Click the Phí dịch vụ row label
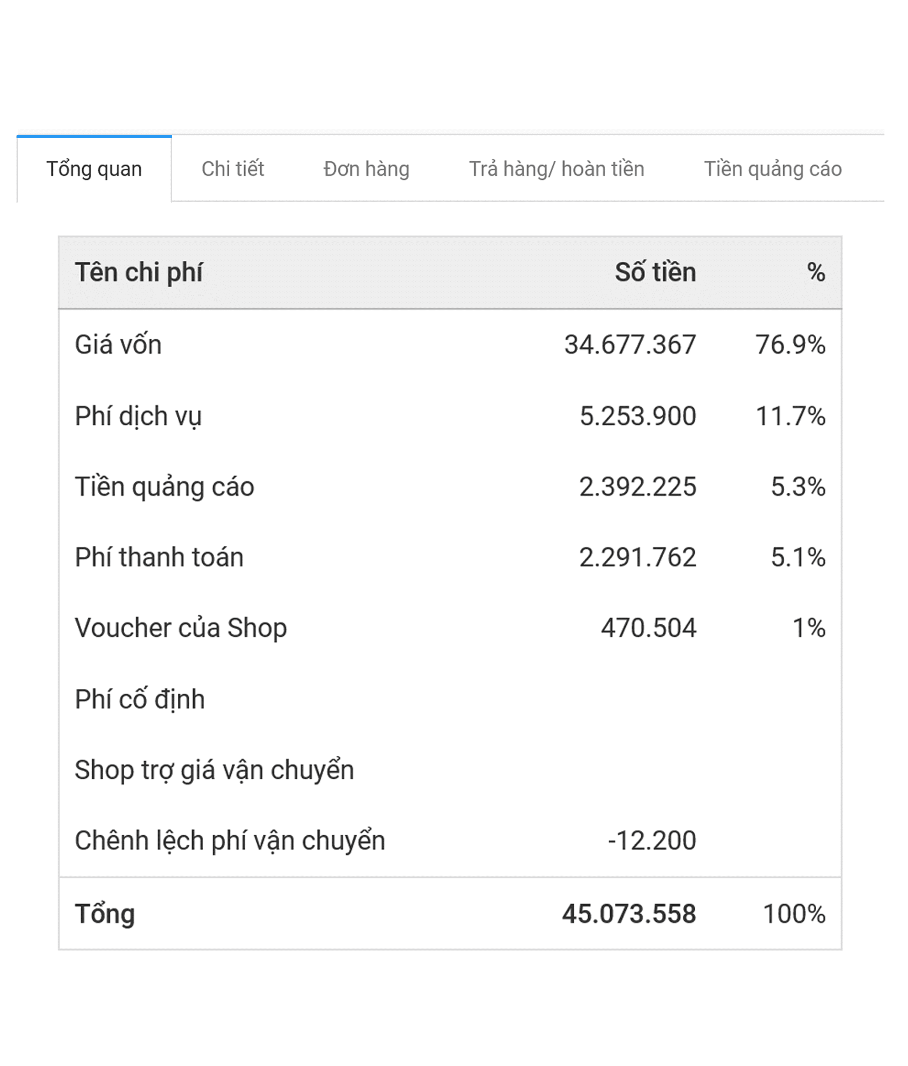The height and width of the screenshot is (1066, 908). pyautogui.click(x=138, y=416)
